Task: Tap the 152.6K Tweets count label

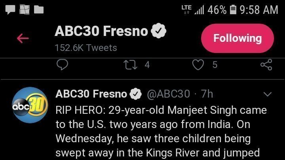Action: 86,48
